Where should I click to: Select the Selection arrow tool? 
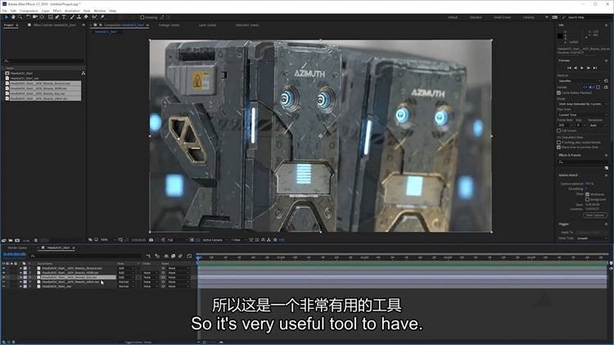7,17
